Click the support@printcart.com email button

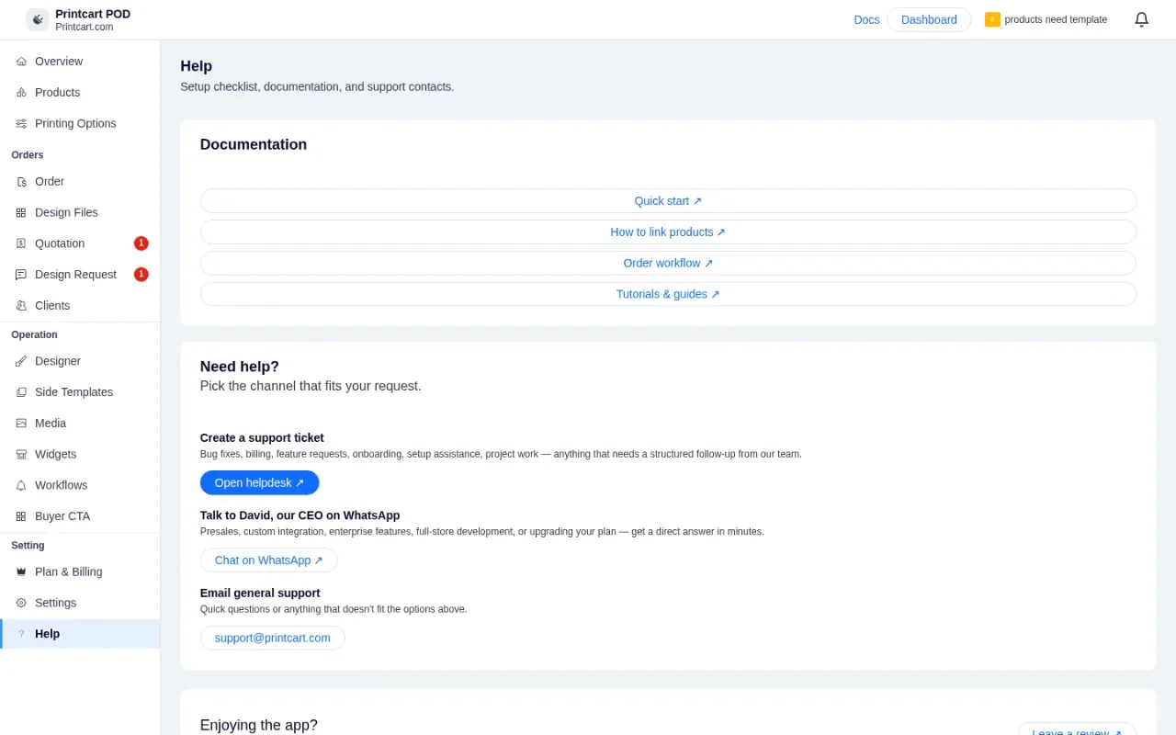click(272, 638)
